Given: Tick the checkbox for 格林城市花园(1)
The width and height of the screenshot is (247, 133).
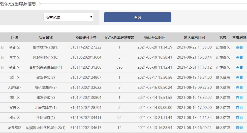Looking at the screenshot, I should (x=3, y=48).
